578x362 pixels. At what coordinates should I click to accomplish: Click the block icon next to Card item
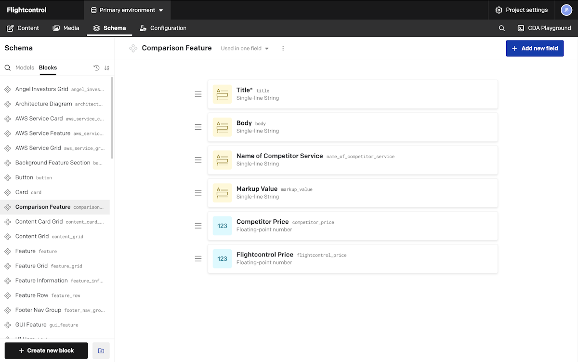point(8,192)
